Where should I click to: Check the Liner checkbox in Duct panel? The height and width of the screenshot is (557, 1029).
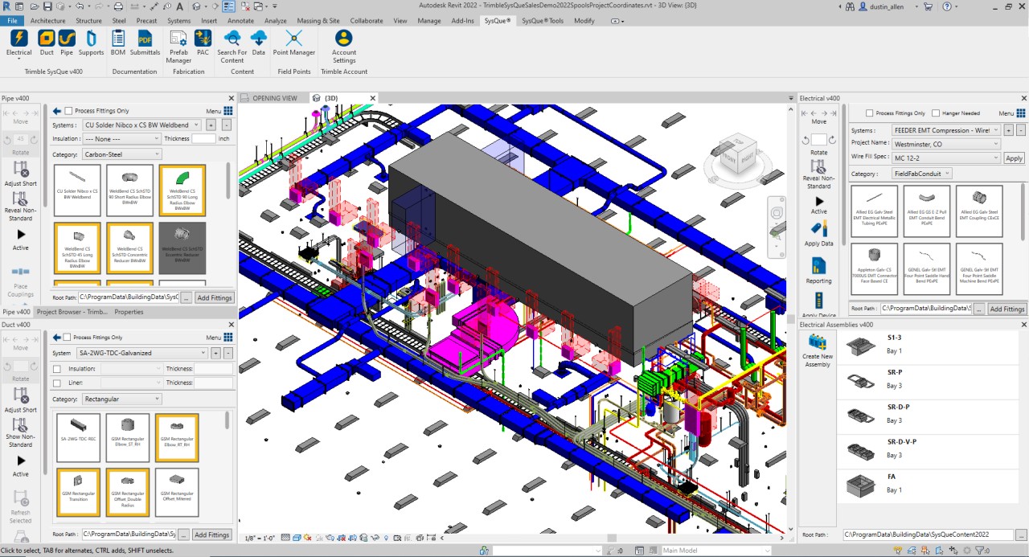click(x=56, y=383)
